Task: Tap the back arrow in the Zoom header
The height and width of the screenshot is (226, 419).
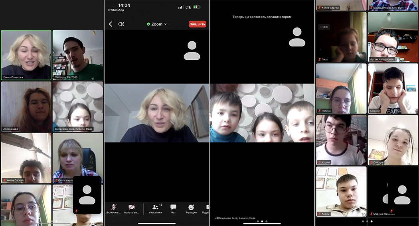Action: (111, 24)
